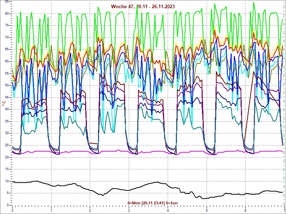Select day 5 tick on the x-axis
Screen dimensions: 286x214
(207, 210)
